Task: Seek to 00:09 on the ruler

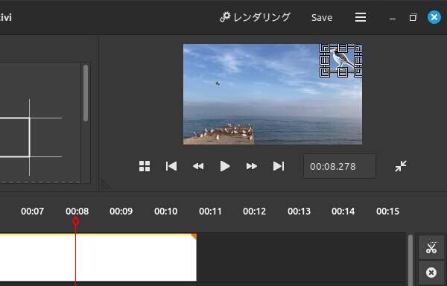Action: point(121,212)
